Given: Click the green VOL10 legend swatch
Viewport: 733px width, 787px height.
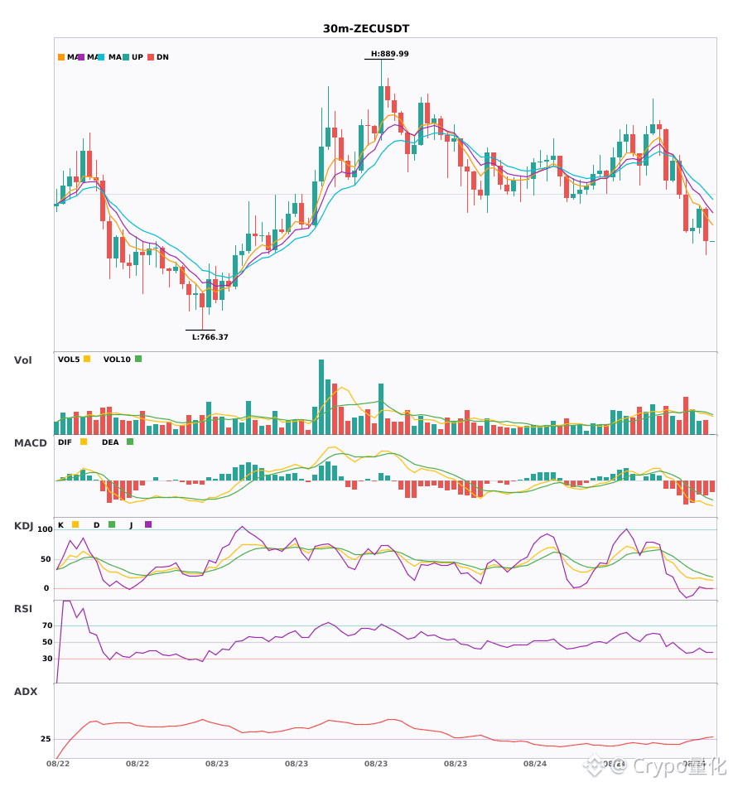Looking at the screenshot, I should (138, 359).
